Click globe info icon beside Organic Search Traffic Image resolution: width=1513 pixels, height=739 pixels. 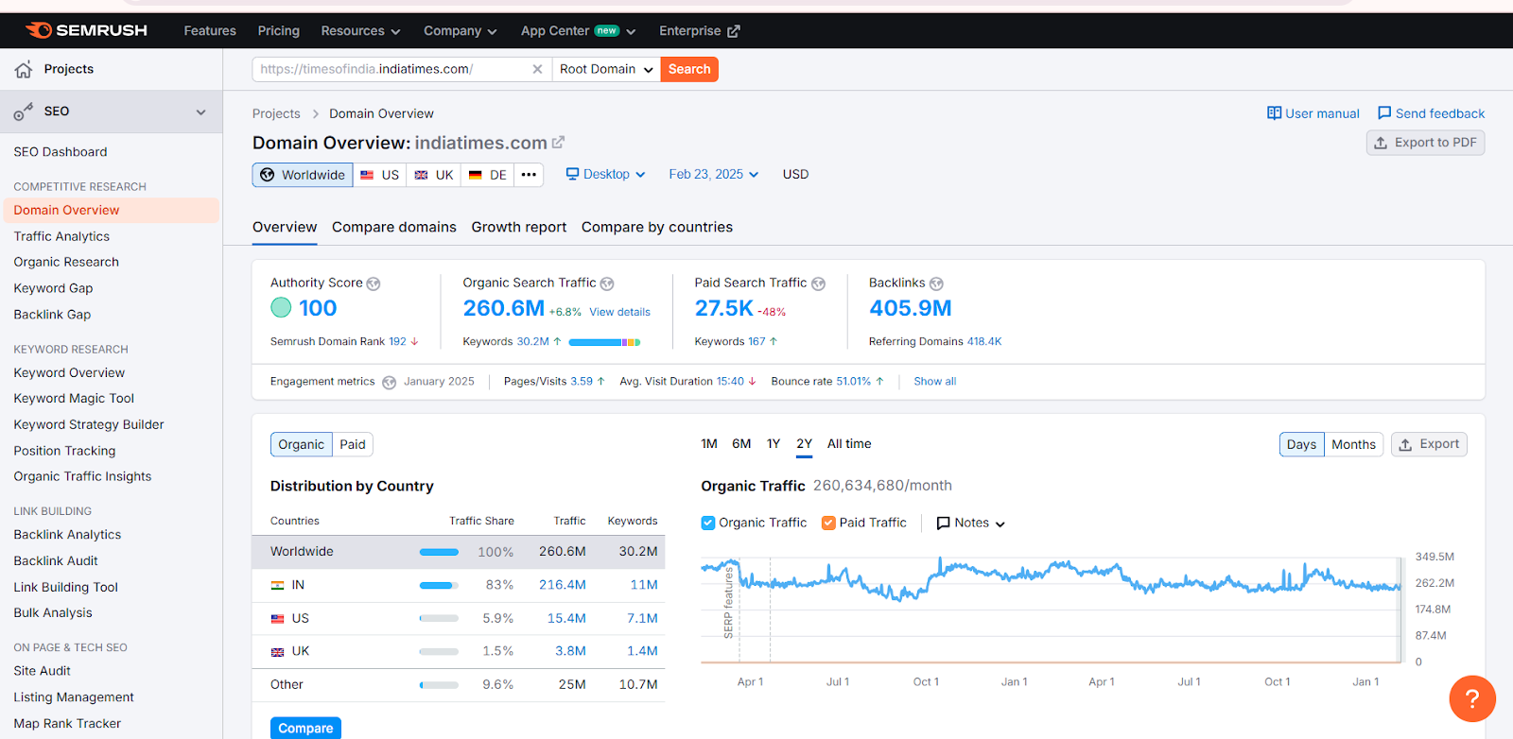pos(607,284)
